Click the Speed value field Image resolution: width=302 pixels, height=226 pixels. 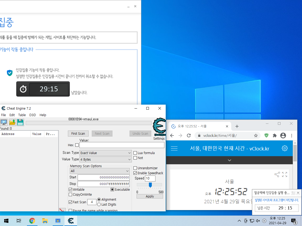pos(150,178)
